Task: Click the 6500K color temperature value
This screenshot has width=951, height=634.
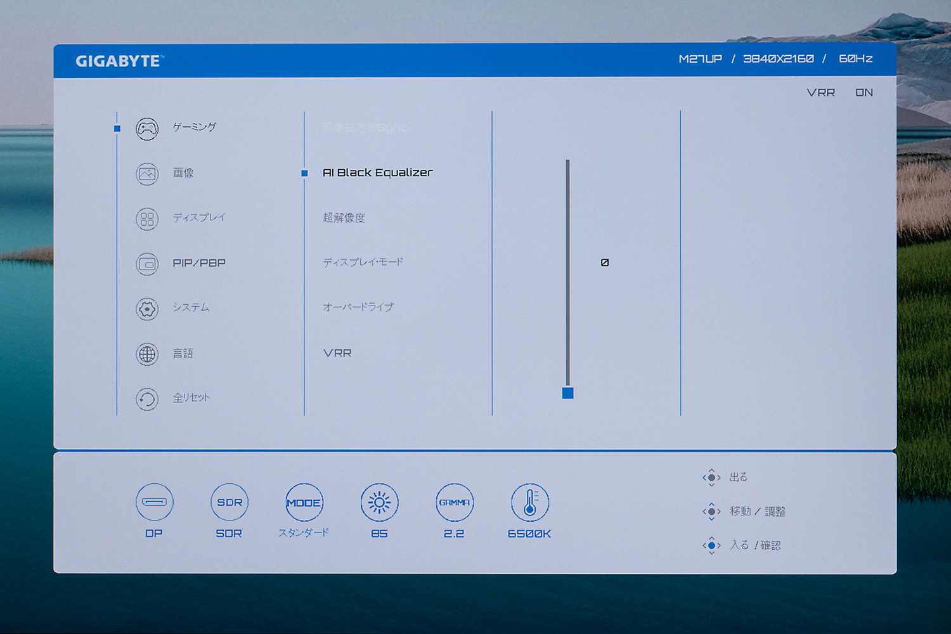Action: coord(529,534)
